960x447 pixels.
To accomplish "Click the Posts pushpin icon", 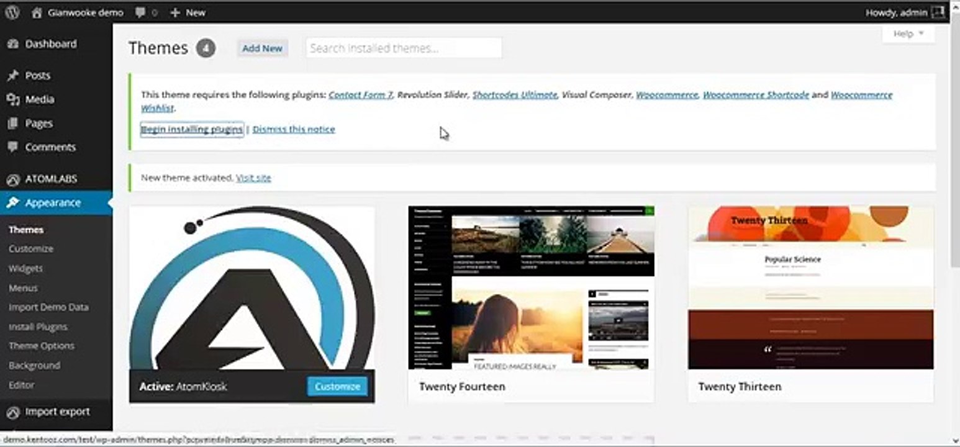I will [x=12, y=76].
